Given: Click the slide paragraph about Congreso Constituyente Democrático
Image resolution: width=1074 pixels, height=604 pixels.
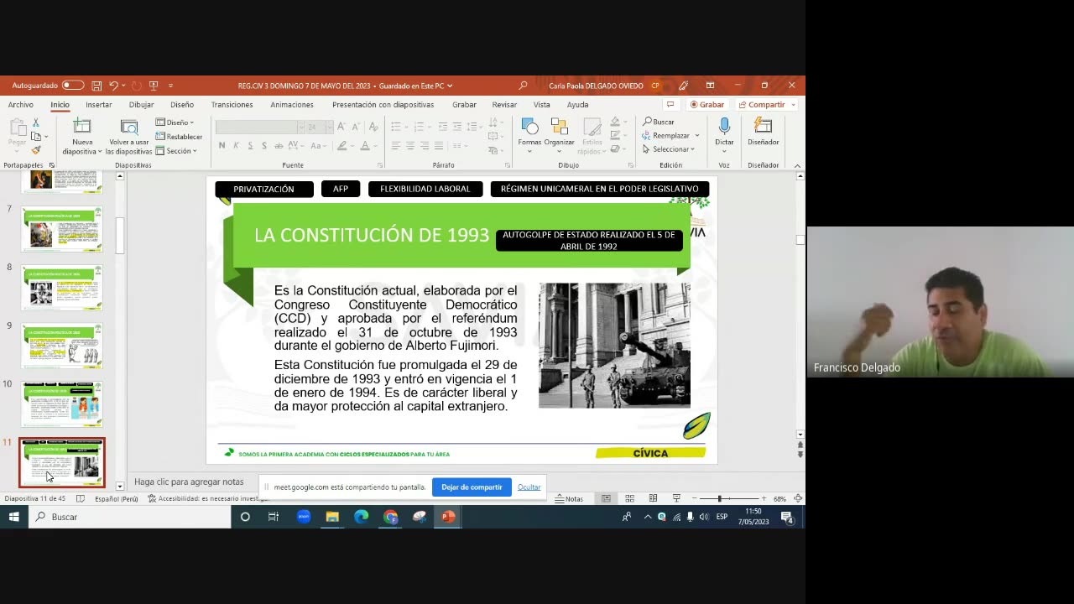Looking at the screenshot, I should click(x=395, y=318).
